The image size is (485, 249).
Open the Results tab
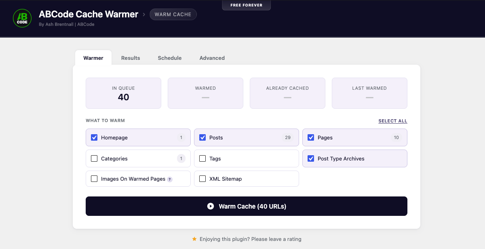click(131, 58)
